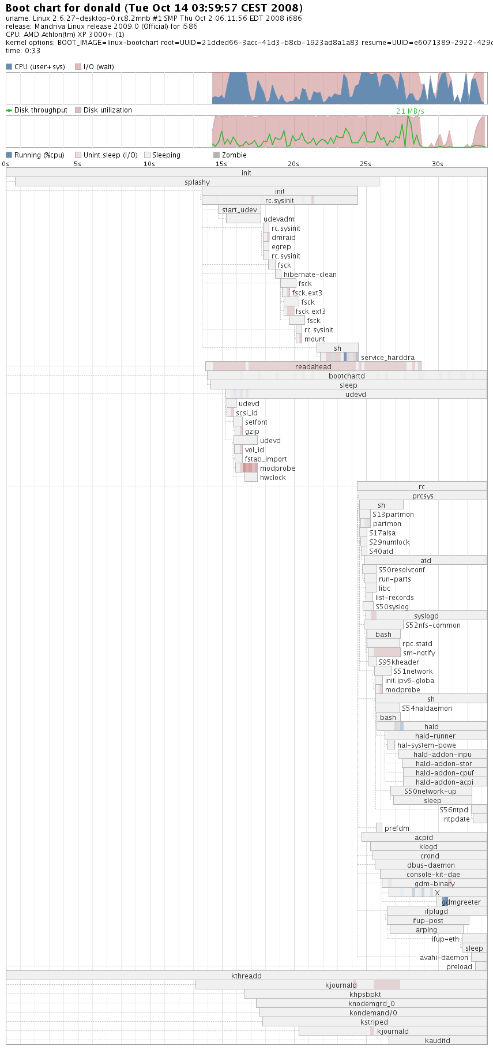Click the 25s time axis label
The width and height of the screenshot is (493, 1050).
click(366, 164)
